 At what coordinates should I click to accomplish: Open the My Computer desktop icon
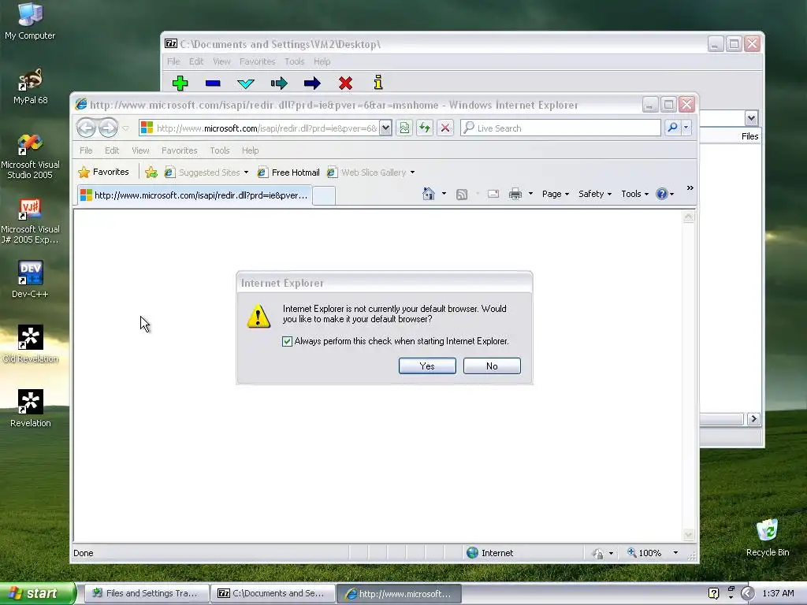pyautogui.click(x=30, y=21)
